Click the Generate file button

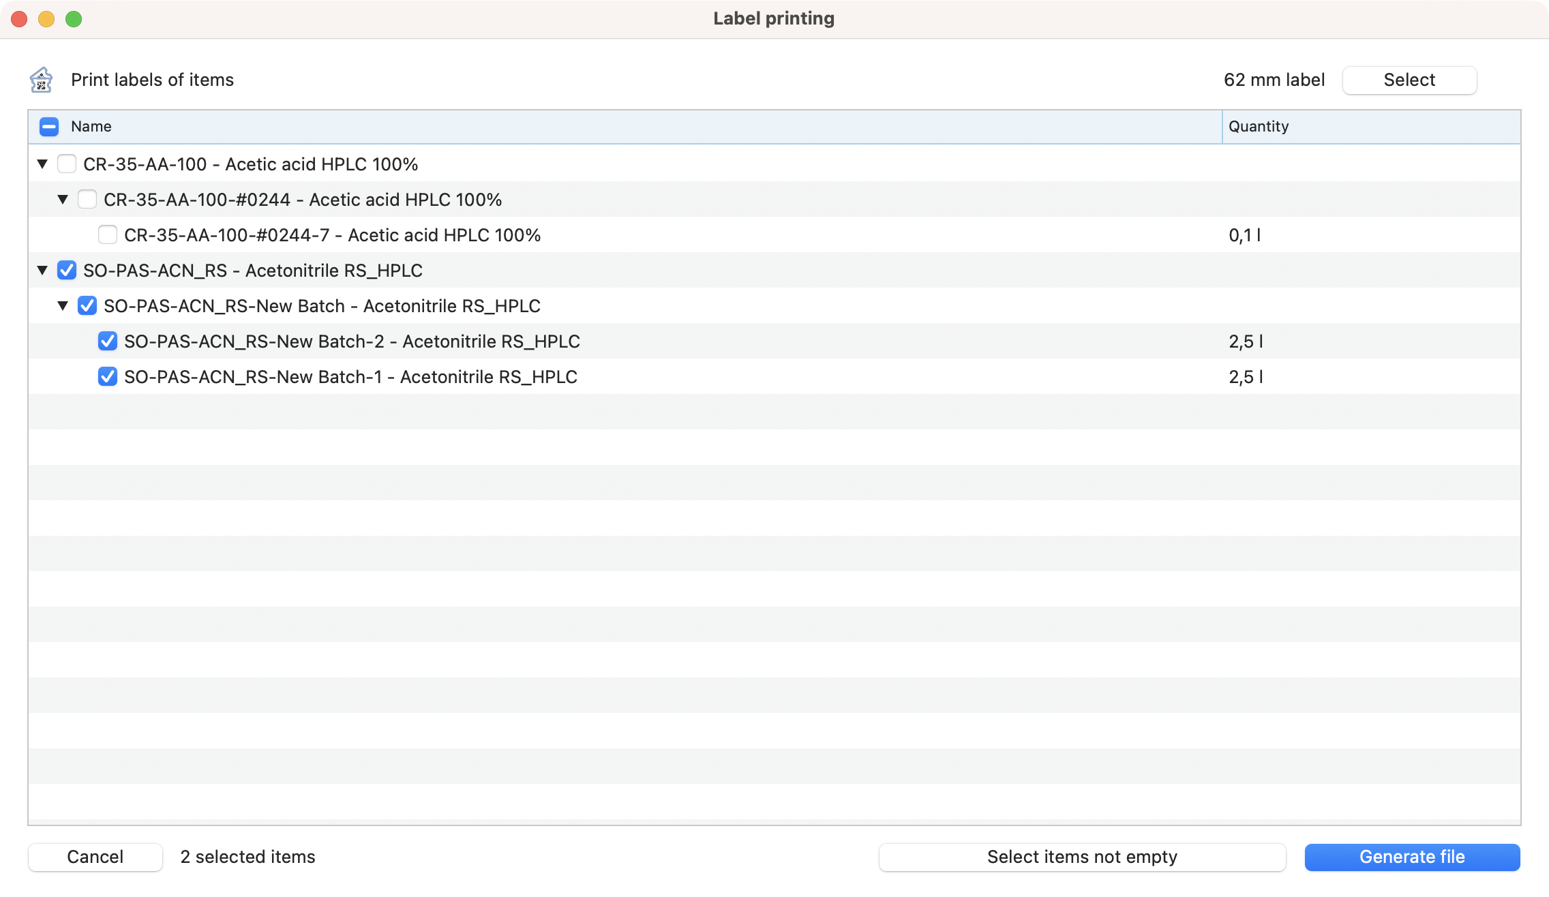[x=1412, y=857]
